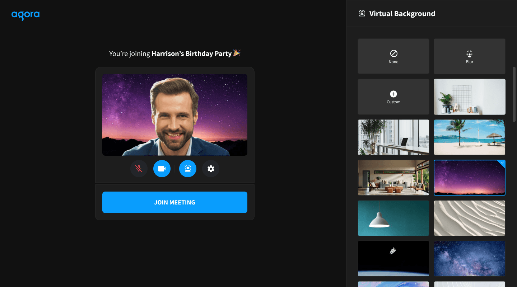Select the beach with palm trees background

tap(469, 137)
